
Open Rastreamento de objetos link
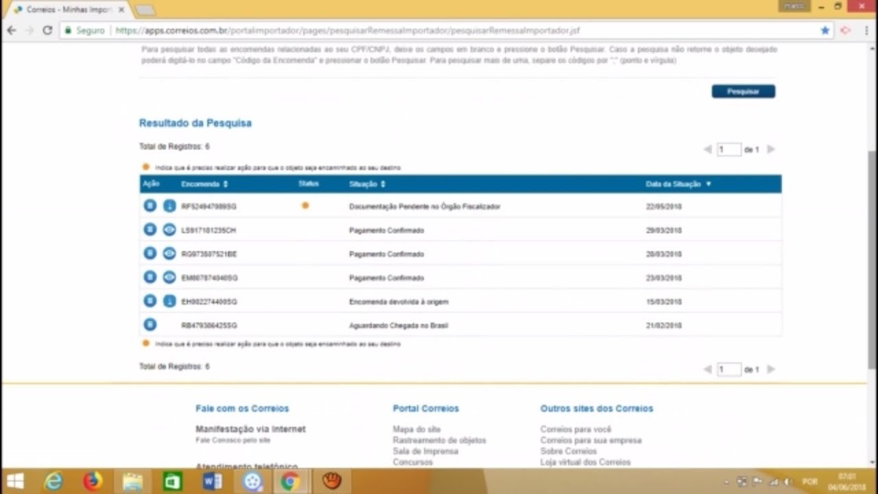point(439,440)
